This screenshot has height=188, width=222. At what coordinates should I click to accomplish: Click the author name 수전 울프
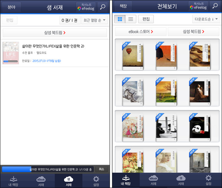click(27, 53)
